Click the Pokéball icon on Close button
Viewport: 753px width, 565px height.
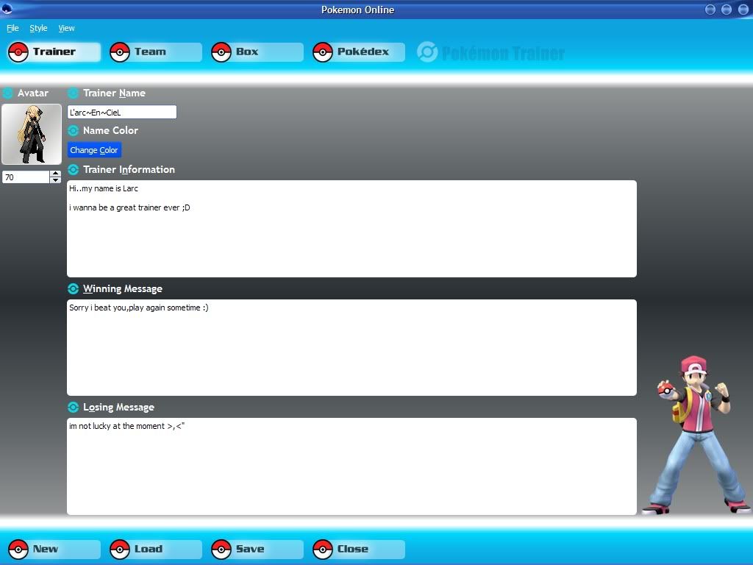tap(323, 549)
